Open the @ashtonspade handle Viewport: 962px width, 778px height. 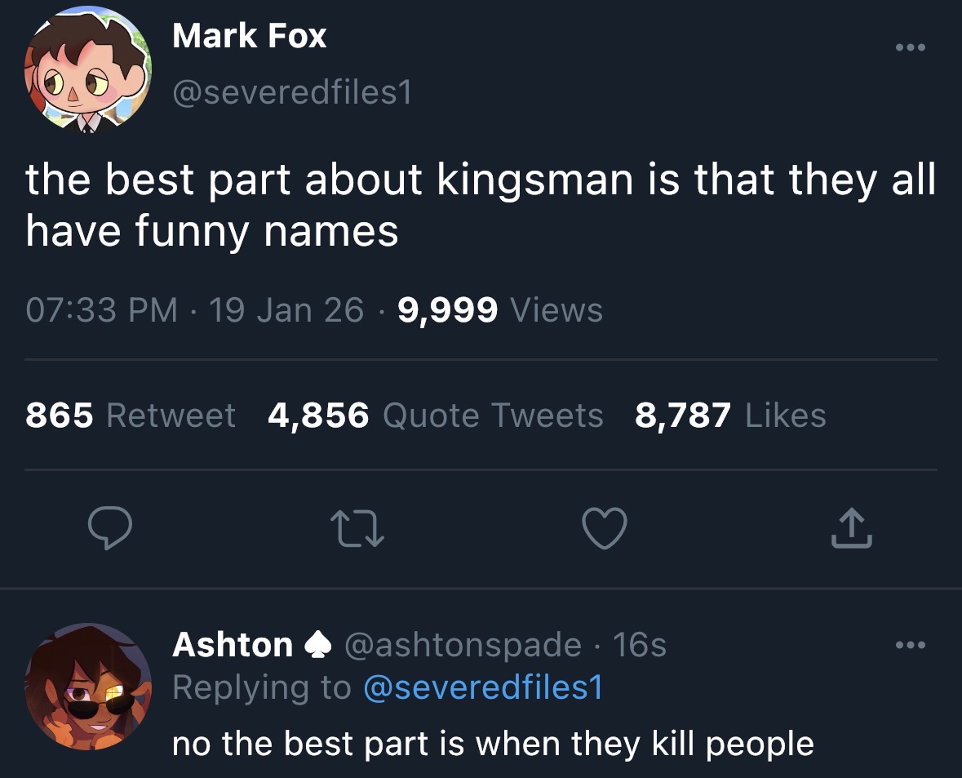click(463, 645)
